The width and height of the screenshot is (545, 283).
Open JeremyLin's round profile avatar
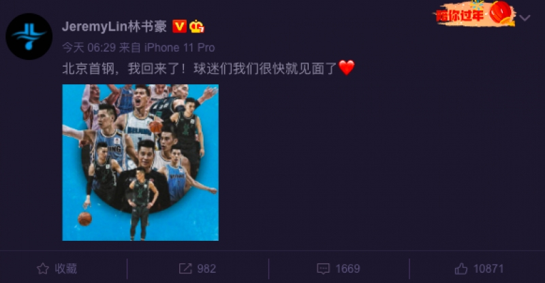coord(29,37)
